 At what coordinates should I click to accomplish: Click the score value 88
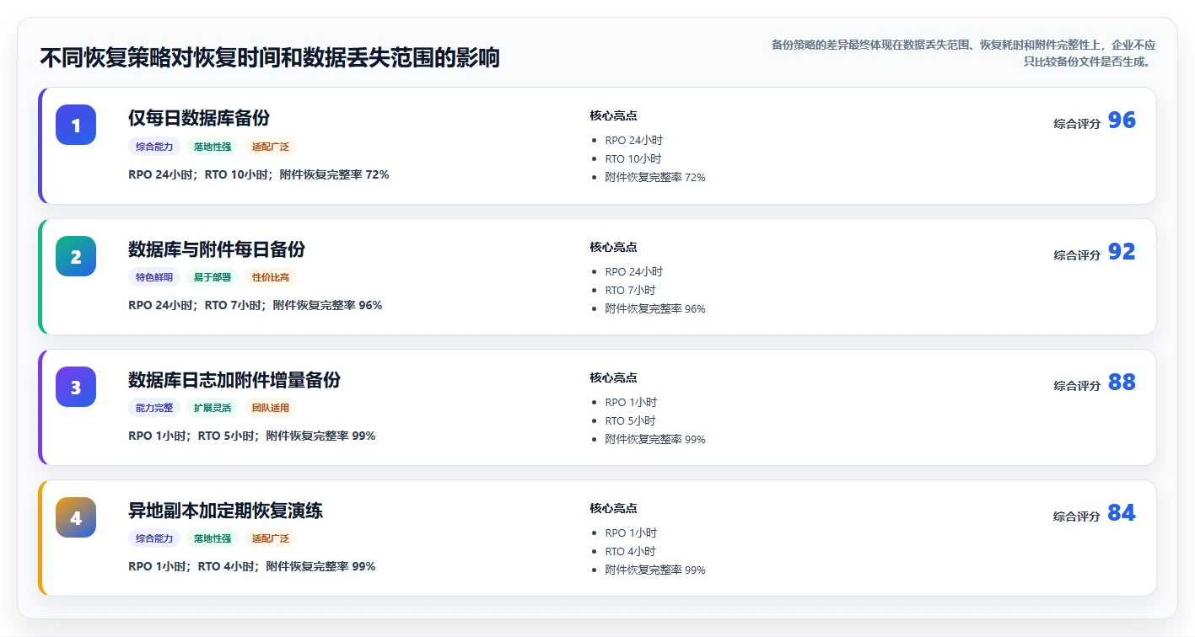point(1122,383)
